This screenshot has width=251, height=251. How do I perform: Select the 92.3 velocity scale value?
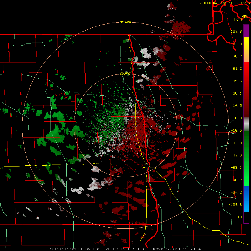click(x=237, y=44)
